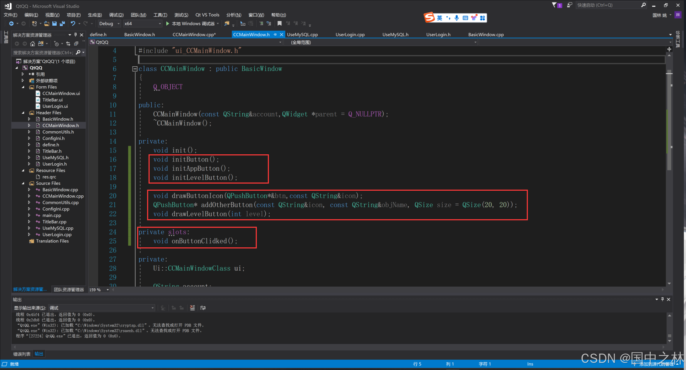
Task: Expand the 外部依赖项 node
Action: pos(23,81)
